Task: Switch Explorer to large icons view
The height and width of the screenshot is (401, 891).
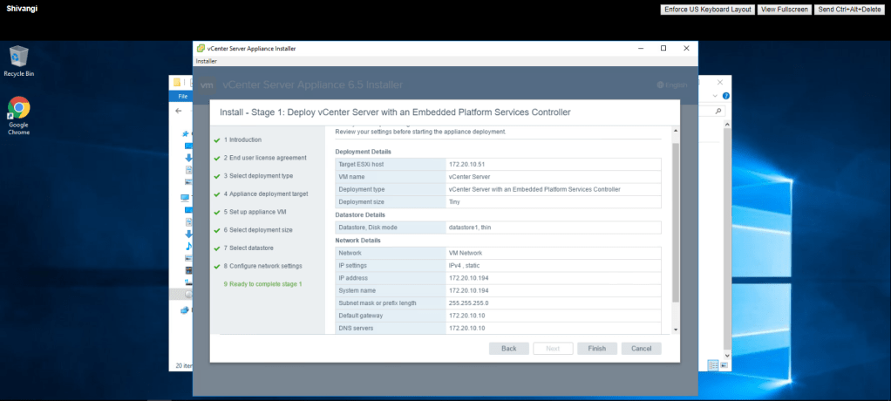Action: [x=723, y=365]
